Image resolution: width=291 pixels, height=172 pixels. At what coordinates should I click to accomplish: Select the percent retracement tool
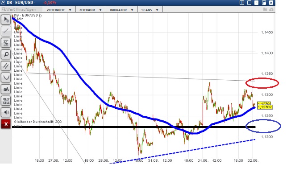coord(6,43)
